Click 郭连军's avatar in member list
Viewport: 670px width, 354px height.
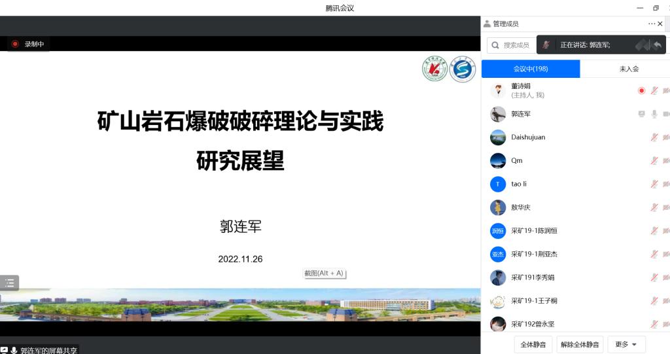coord(498,114)
